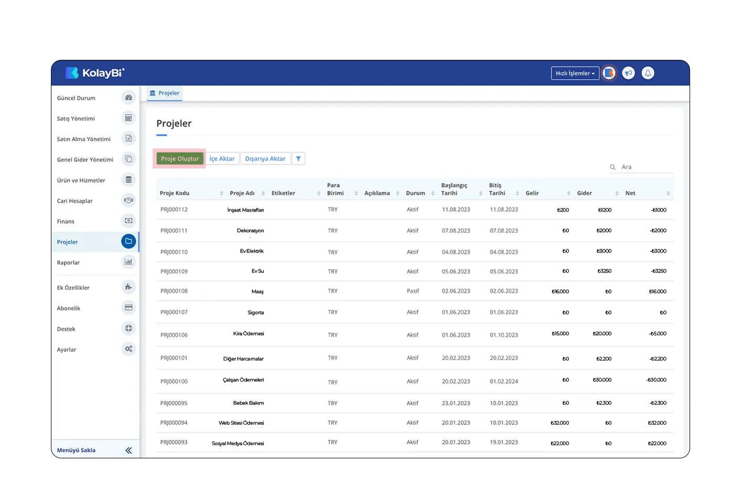This screenshot has width=741, height=504.
Task: Select the Projeler tab
Action: coord(164,93)
